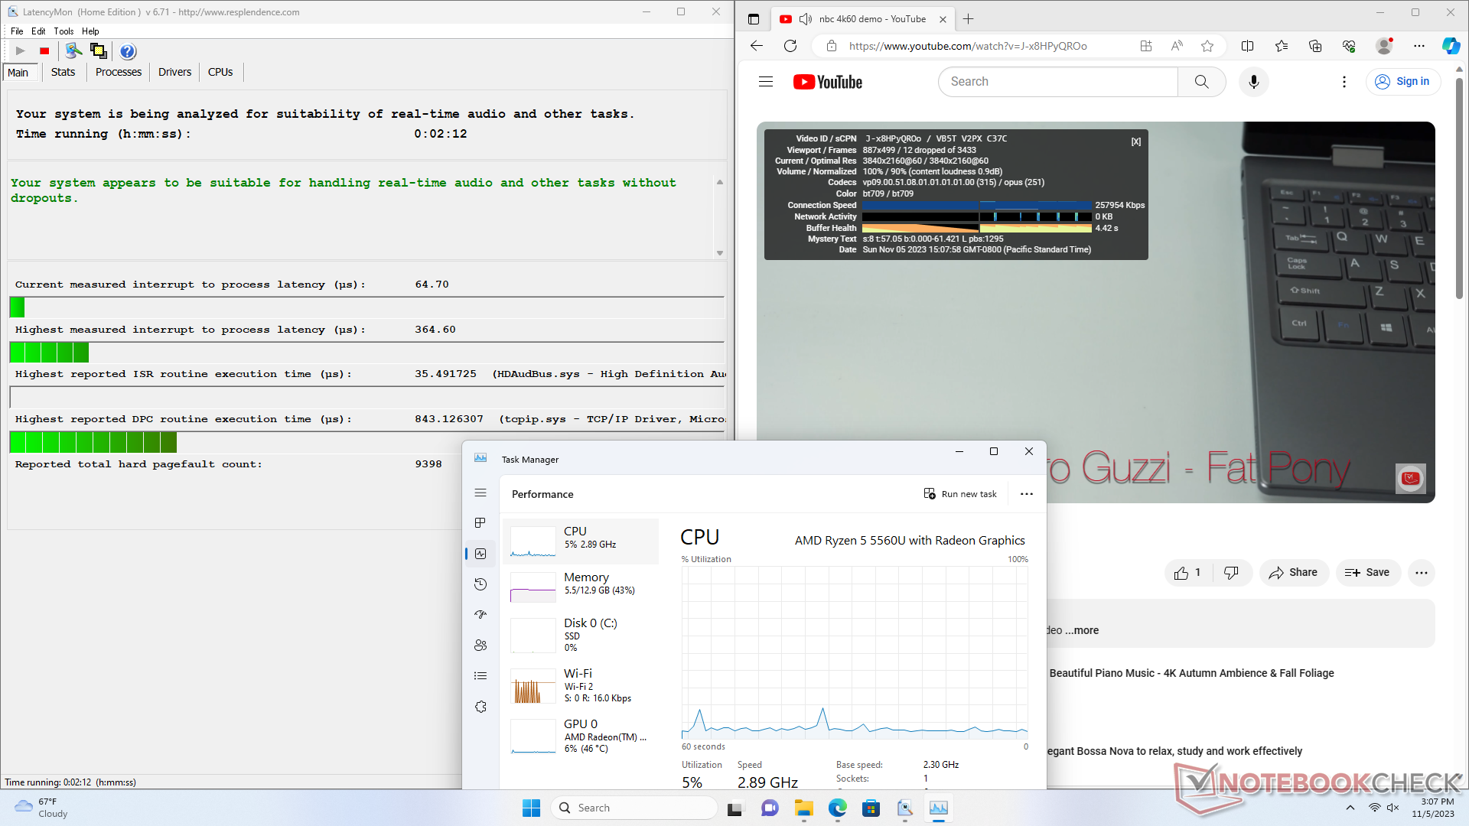
Task: Stop monitoring with the red stop button
Action: coord(44,51)
